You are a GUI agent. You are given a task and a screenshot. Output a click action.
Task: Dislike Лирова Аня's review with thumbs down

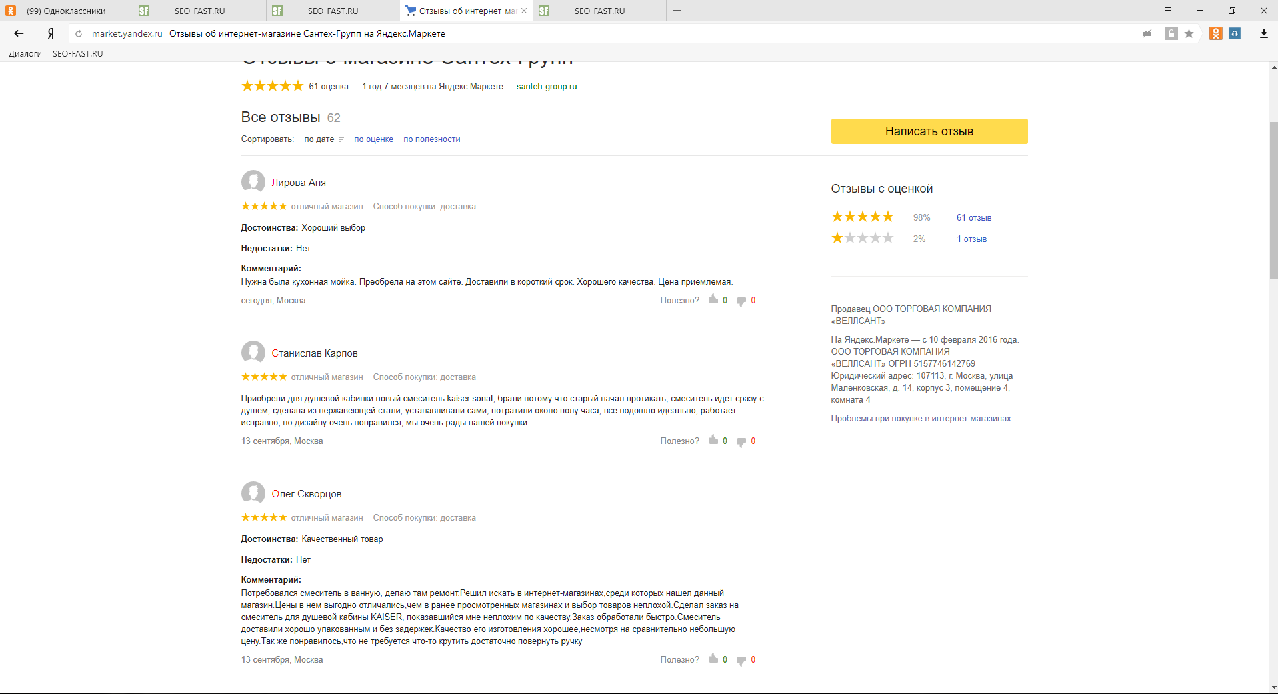(741, 301)
